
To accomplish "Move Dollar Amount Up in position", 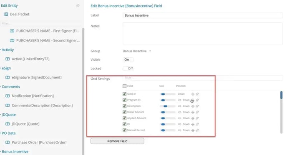I will tap(179, 112).
